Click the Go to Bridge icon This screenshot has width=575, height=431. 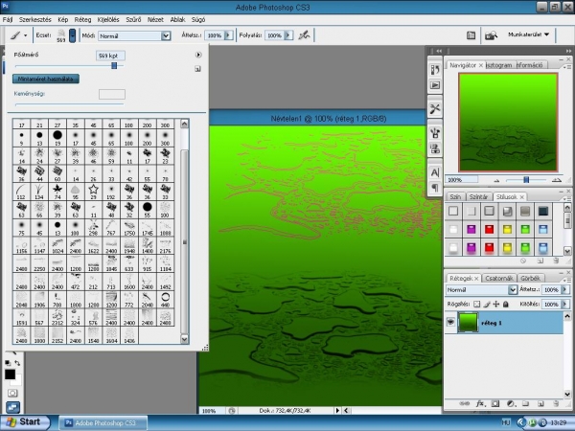(x=491, y=35)
